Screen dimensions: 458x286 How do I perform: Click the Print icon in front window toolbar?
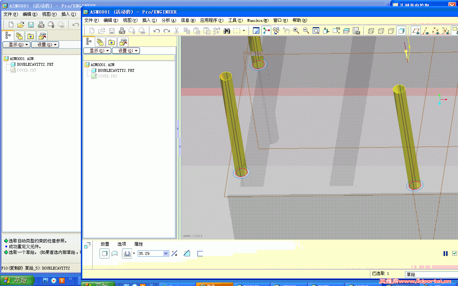tap(122, 31)
